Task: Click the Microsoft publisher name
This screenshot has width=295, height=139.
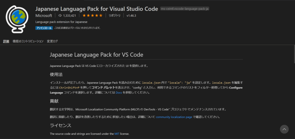Action: coord(44,16)
